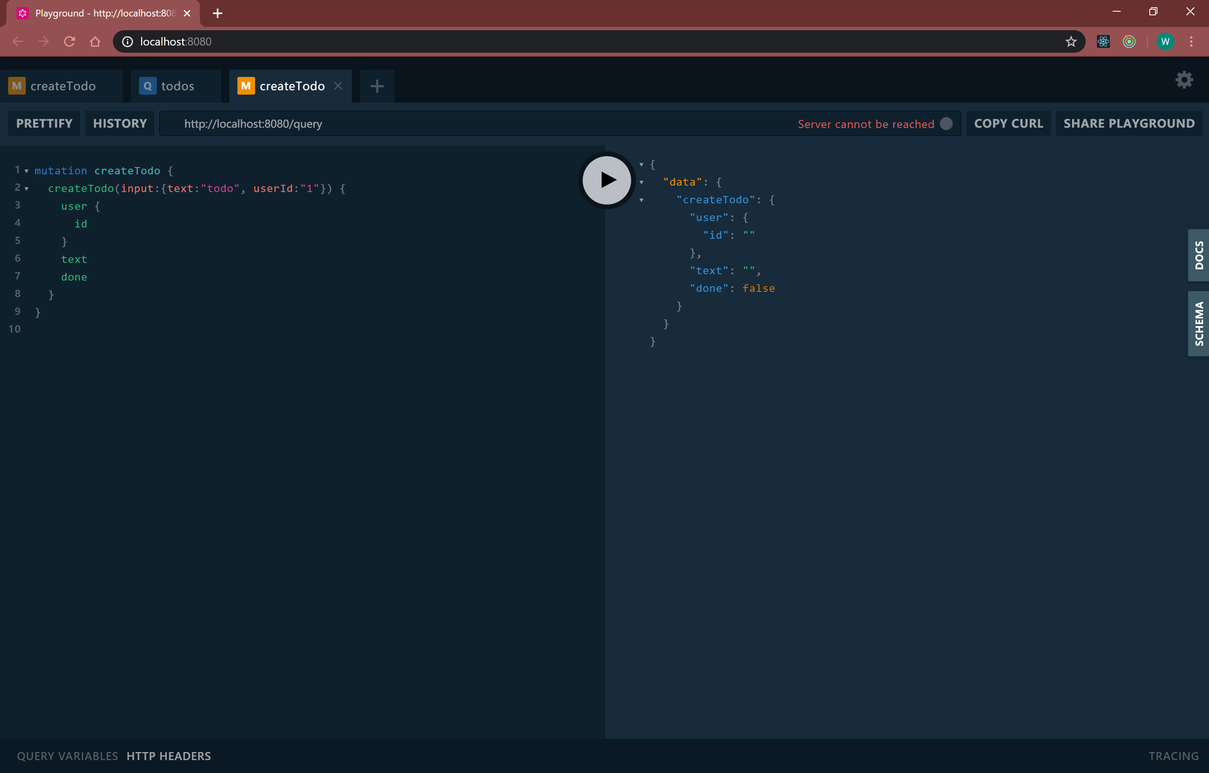Click the Playground browser tab

(x=103, y=14)
